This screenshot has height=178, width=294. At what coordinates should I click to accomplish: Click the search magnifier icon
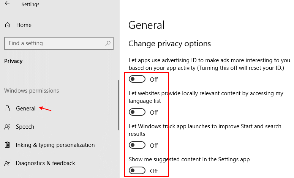pyautogui.click(x=108, y=43)
